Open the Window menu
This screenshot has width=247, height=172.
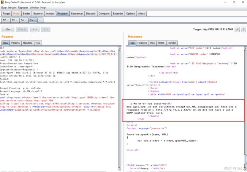pos(34,8)
